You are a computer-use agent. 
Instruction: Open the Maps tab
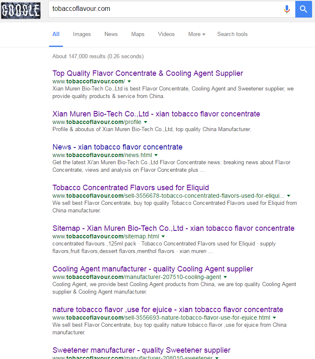coord(138,34)
